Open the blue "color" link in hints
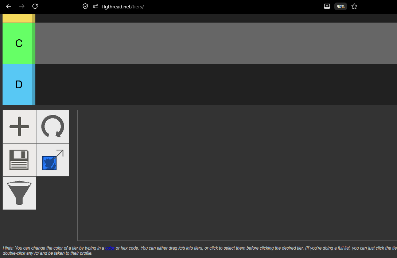This screenshot has height=258, width=397. coord(110,248)
